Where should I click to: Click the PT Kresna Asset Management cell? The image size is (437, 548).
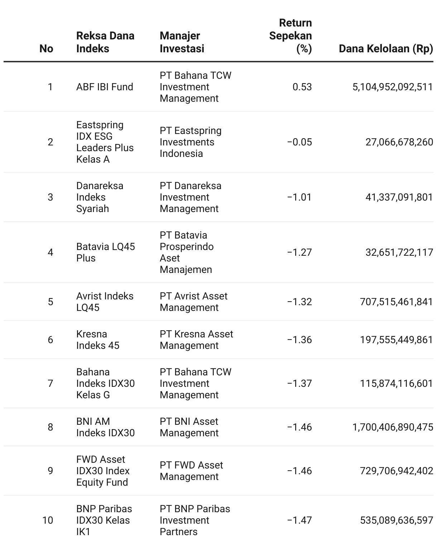point(196,340)
